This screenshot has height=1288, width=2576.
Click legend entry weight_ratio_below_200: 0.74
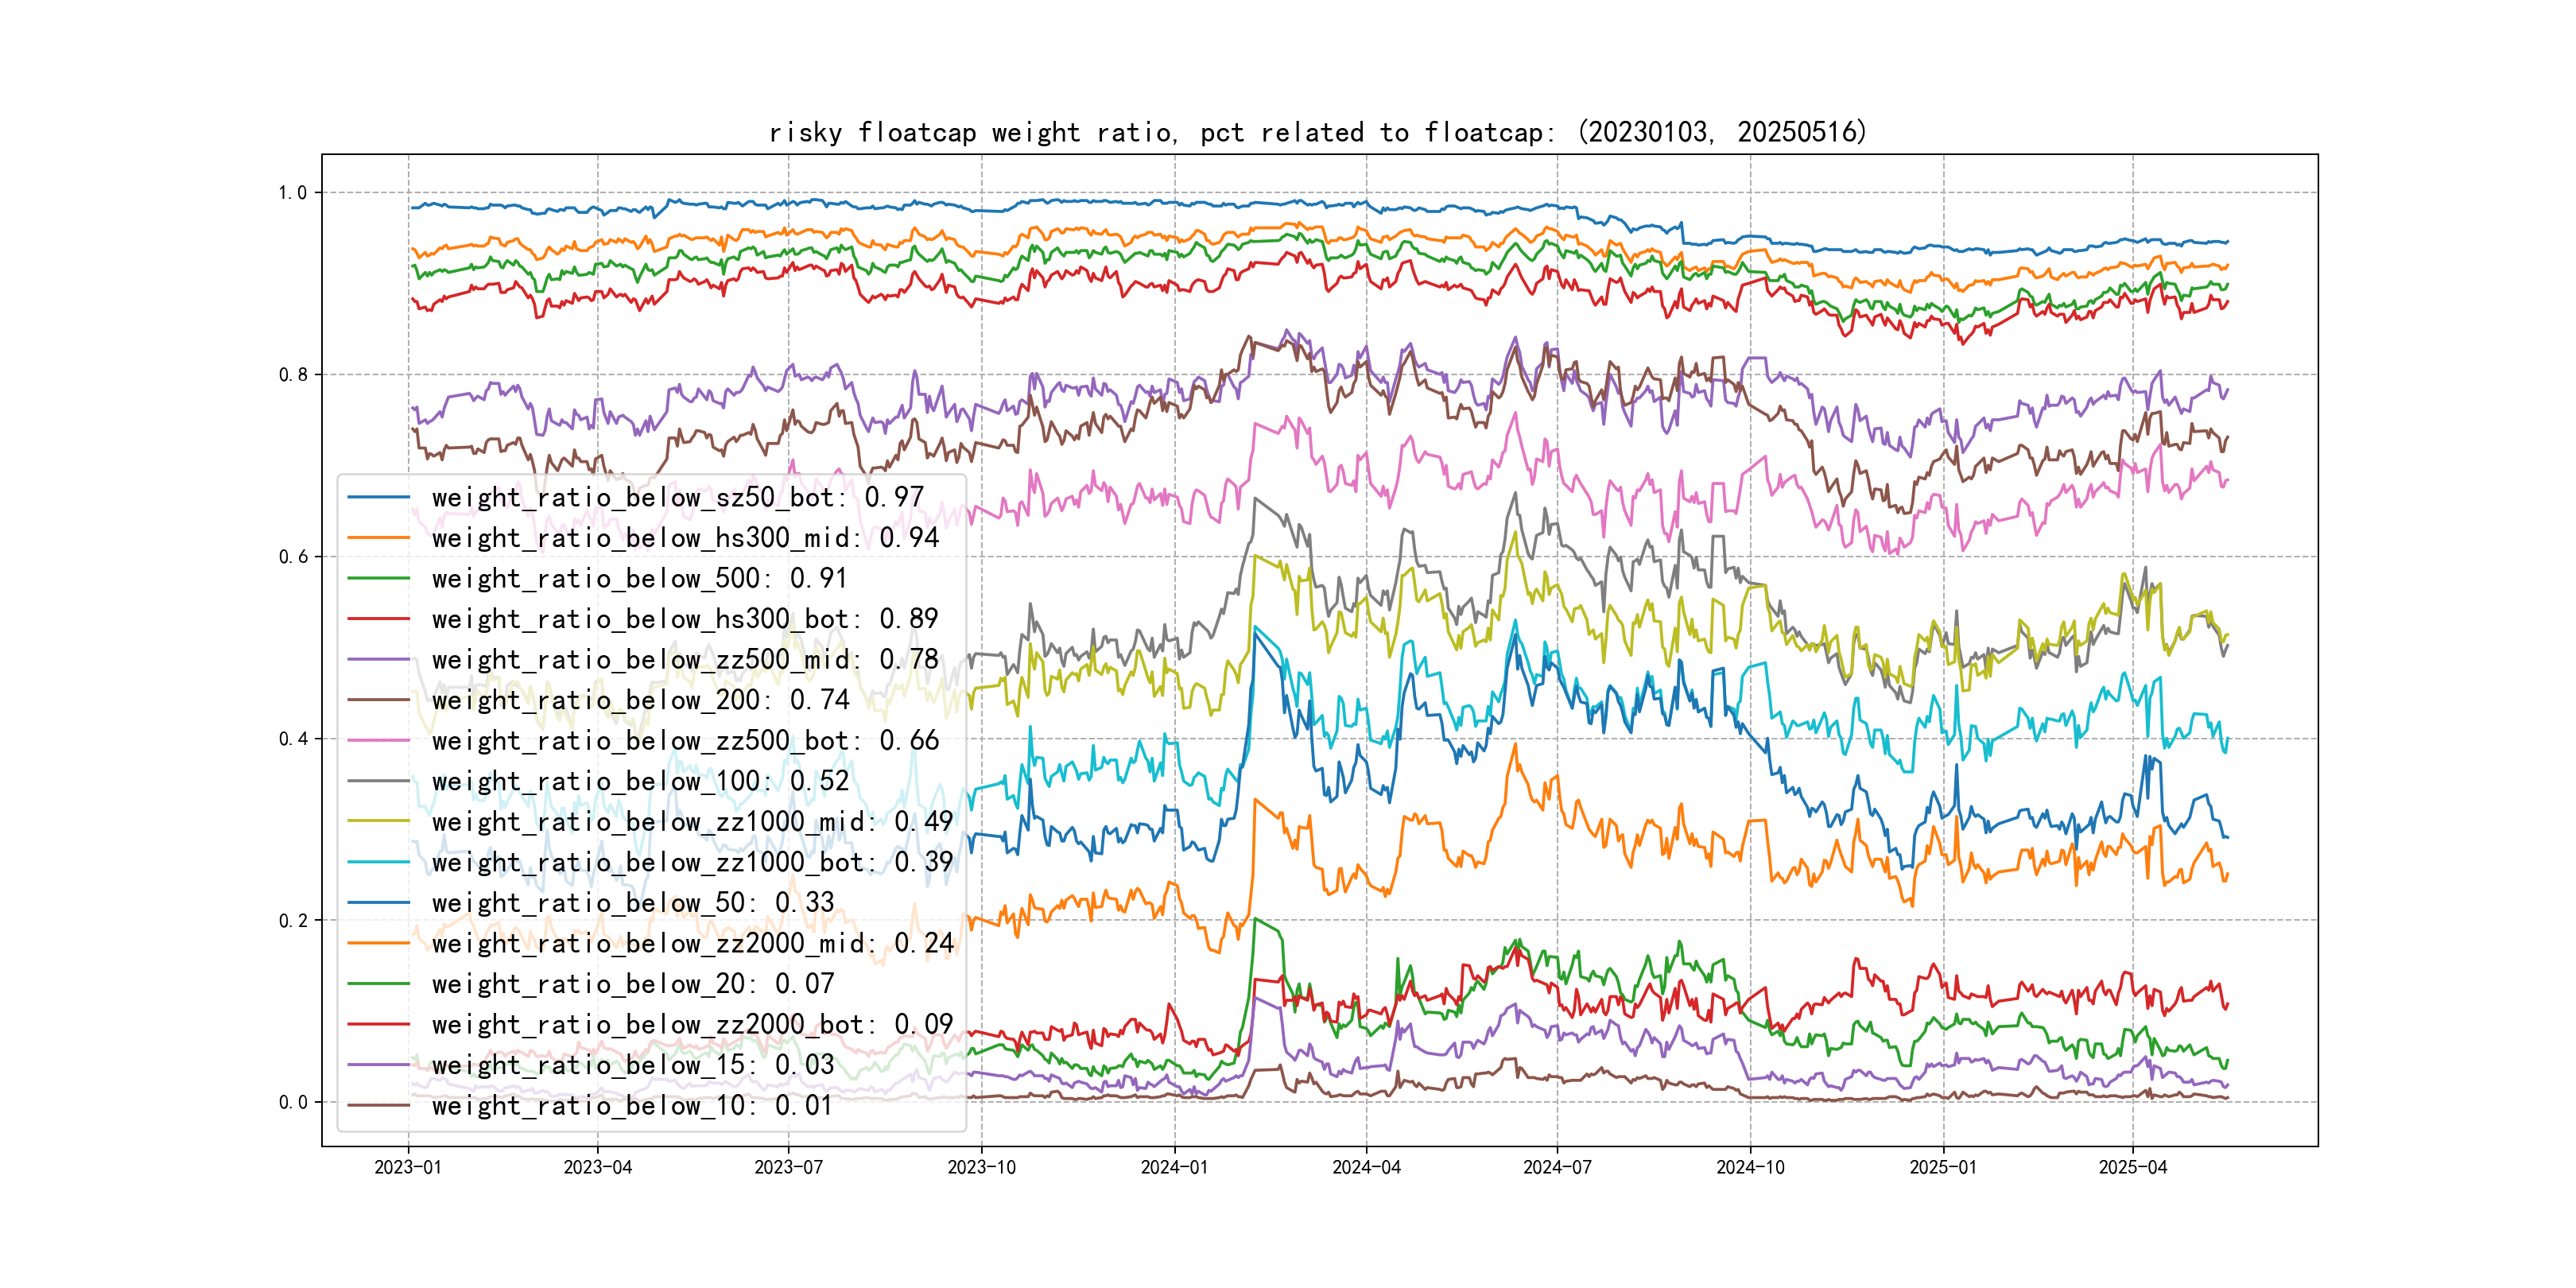tap(640, 700)
